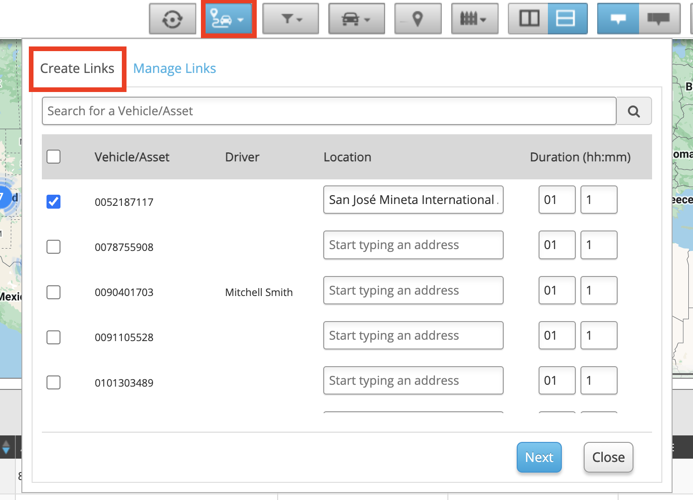Viewport: 693px width, 500px height.
Task: Select vehicle ID 0101303489 text
Action: 124,383
